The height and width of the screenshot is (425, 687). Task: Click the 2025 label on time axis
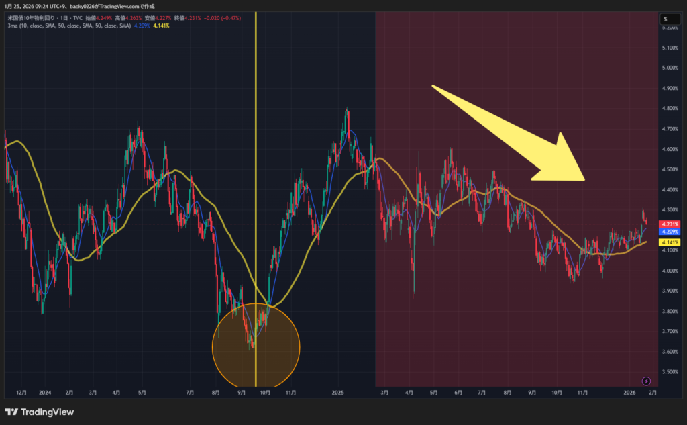338,391
